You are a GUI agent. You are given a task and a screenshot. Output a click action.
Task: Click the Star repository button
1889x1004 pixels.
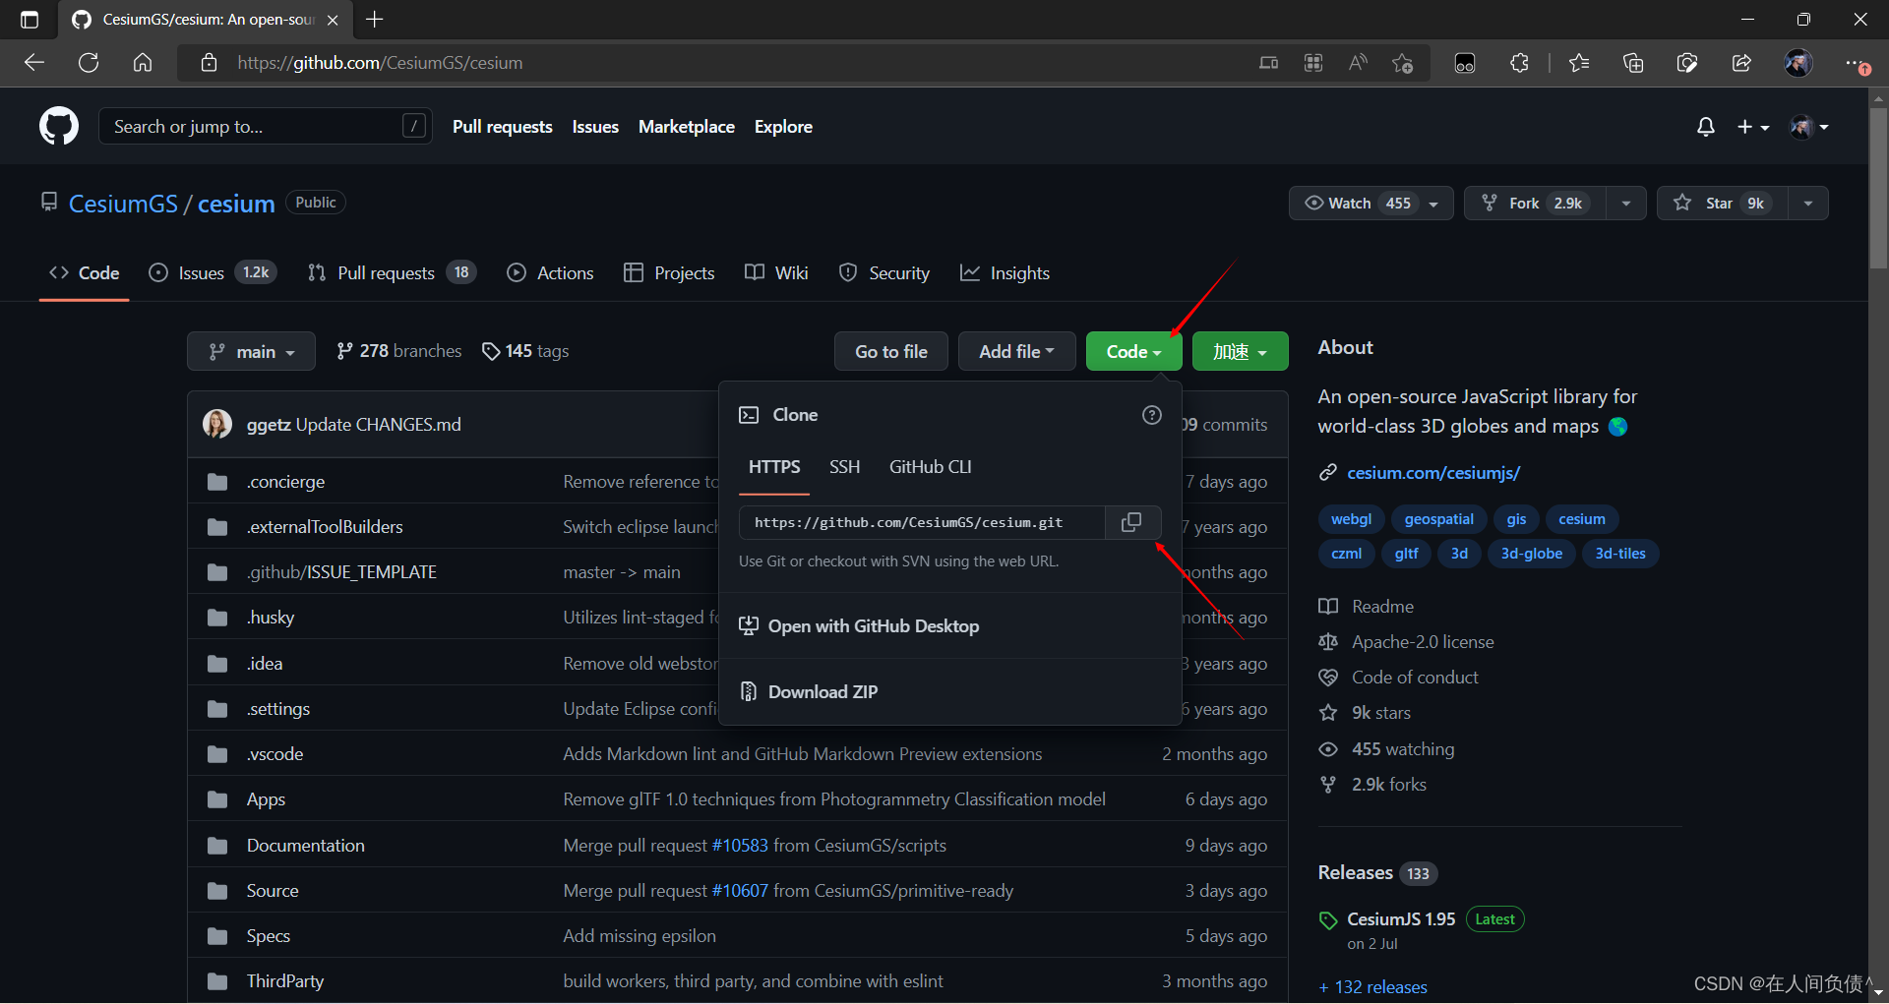pyautogui.click(x=1722, y=203)
